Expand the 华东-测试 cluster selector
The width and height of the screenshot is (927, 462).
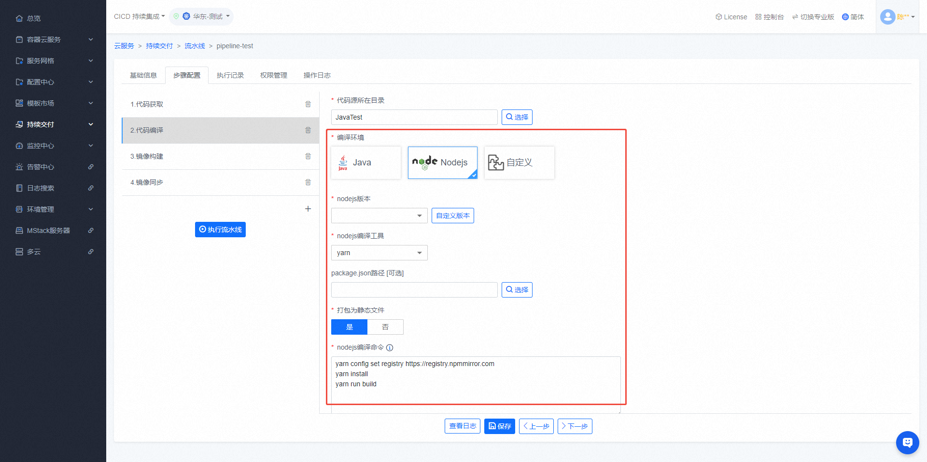(202, 17)
